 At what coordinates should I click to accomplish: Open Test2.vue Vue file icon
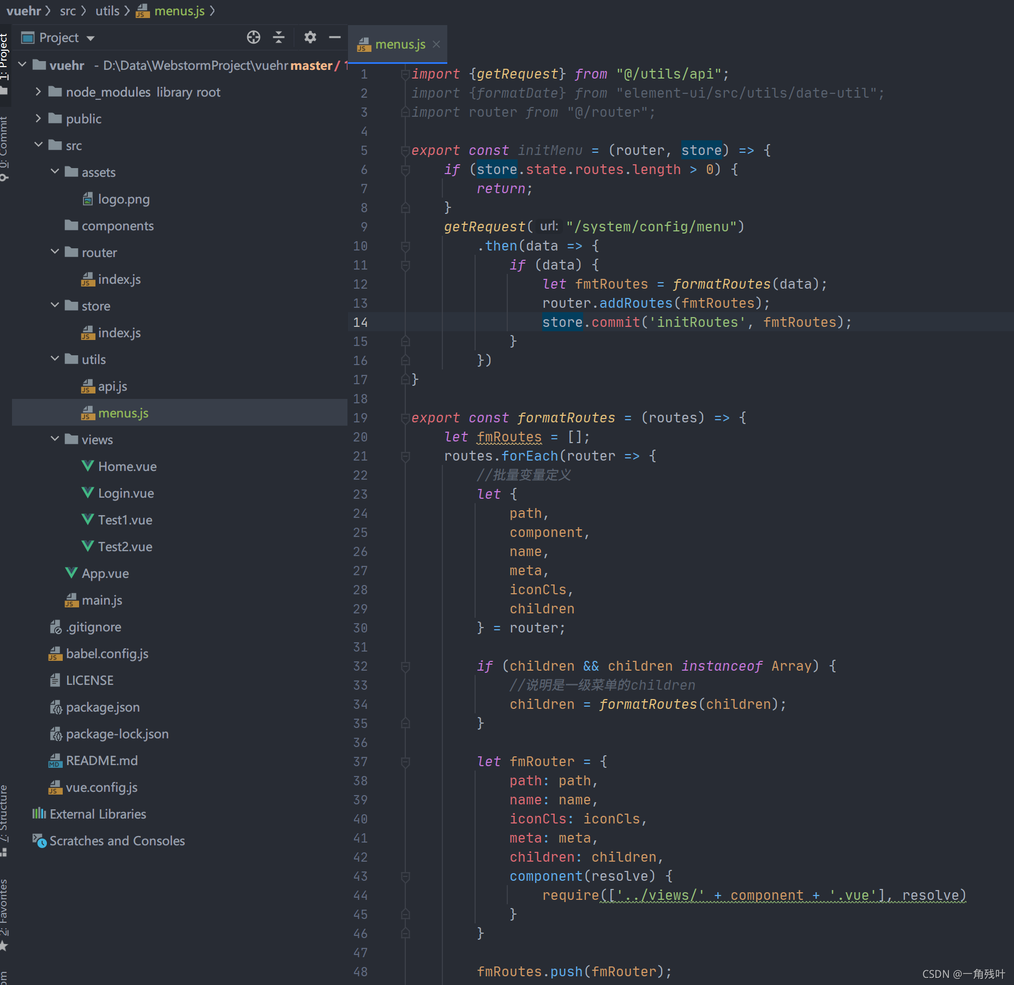pyautogui.click(x=88, y=546)
